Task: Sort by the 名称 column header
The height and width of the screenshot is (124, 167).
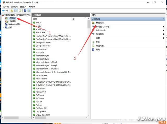Action: click(x=35, y=19)
